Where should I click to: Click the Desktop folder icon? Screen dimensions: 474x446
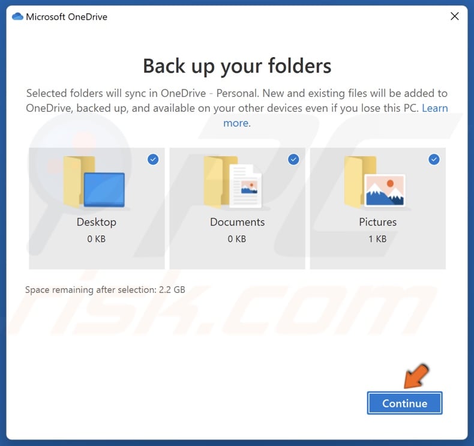pos(94,182)
